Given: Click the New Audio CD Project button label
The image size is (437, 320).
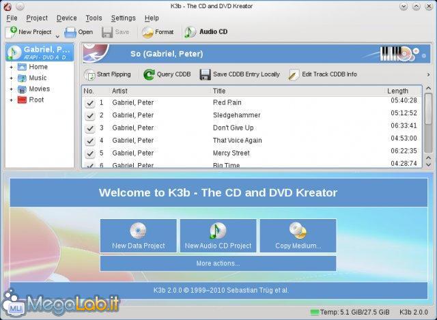Looking at the screenshot, I should [x=218, y=246].
